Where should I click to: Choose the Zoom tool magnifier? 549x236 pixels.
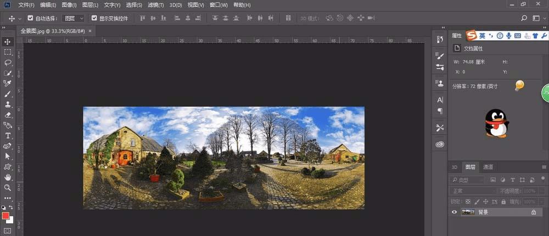click(8, 188)
